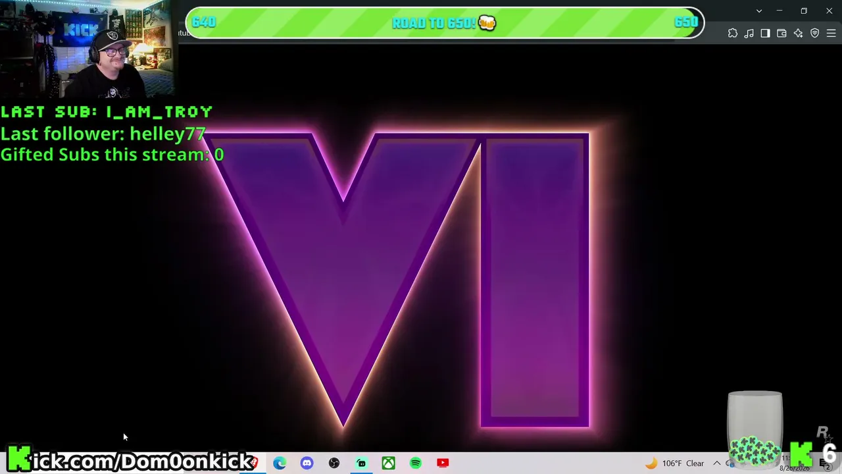Open Discord from the taskbar

click(307, 463)
